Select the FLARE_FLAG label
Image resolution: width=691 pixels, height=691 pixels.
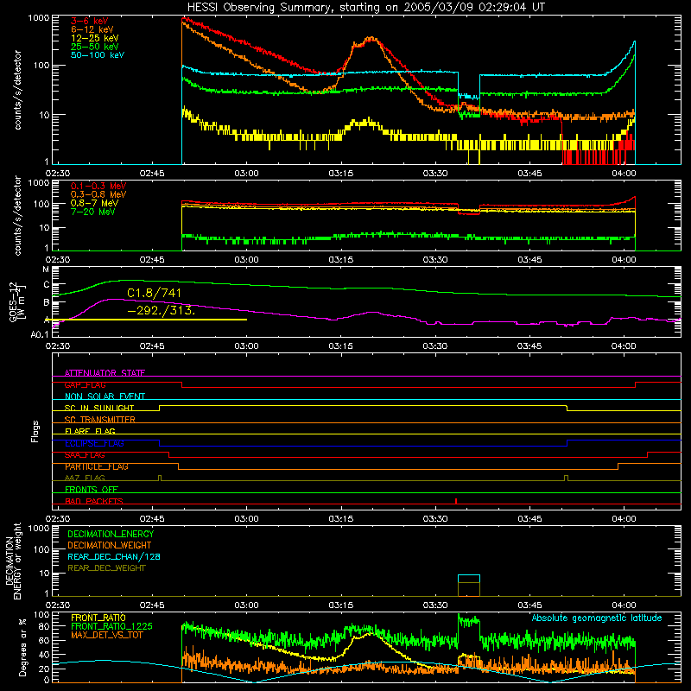[90, 431]
